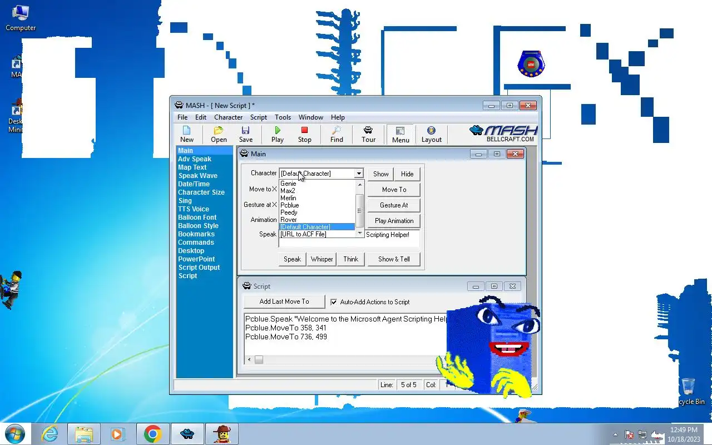Click the New script toolbar icon
The image size is (712, 445).
click(187, 134)
